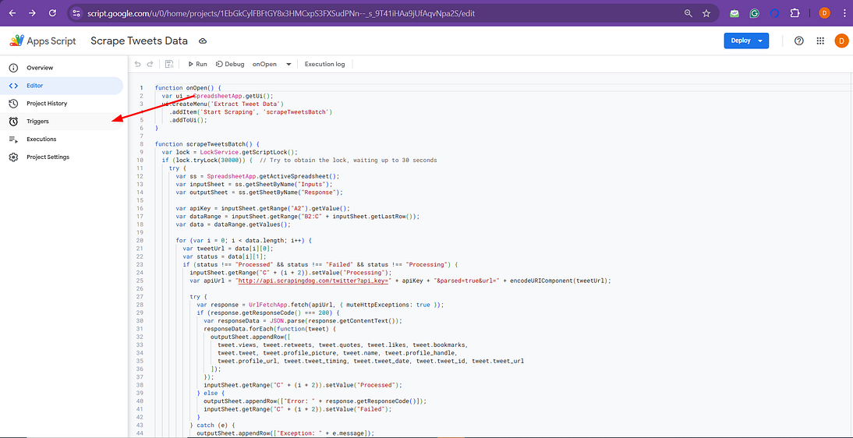Open the onOpen function selector dropdown
853x438 pixels.
point(272,64)
